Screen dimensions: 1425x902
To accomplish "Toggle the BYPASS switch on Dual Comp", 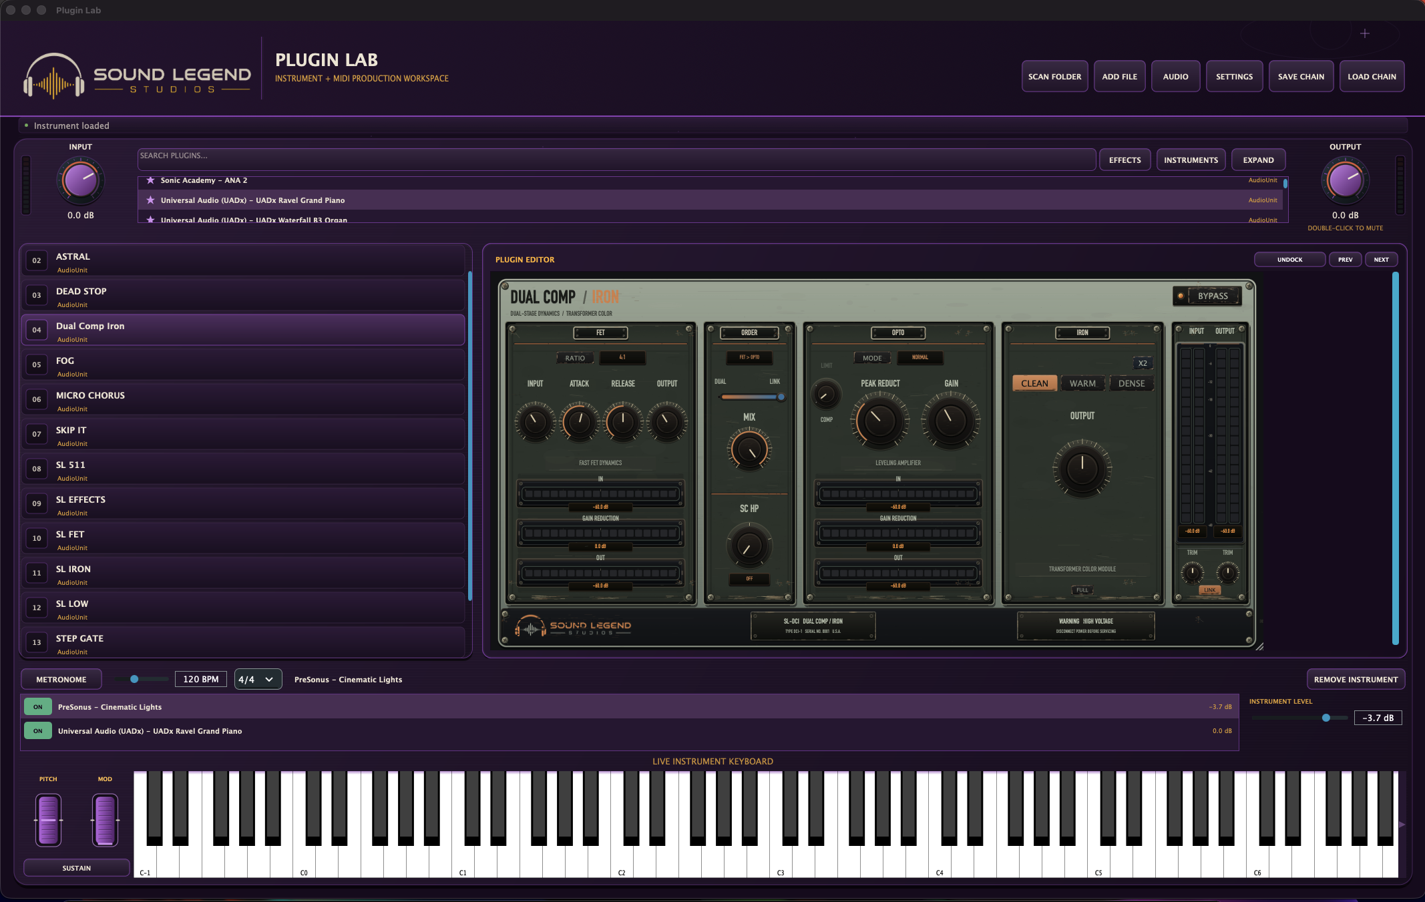I will (x=1207, y=296).
